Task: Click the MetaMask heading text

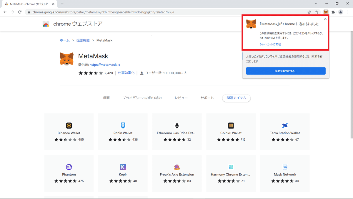Action: coord(93,56)
